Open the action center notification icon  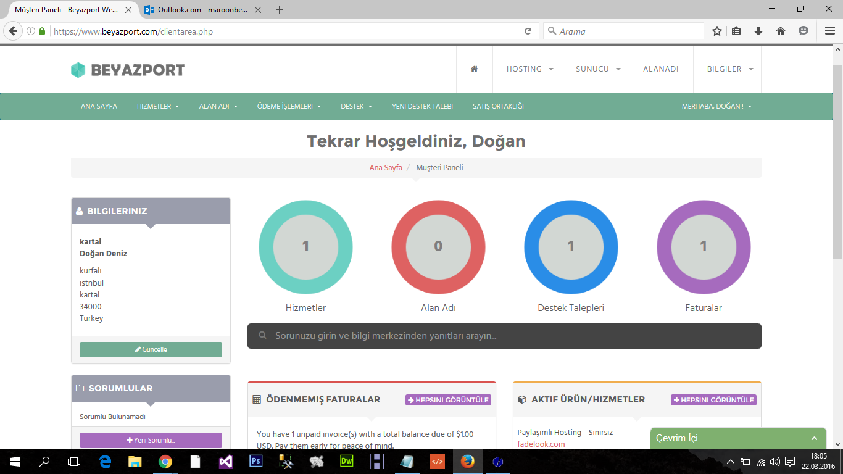789,462
